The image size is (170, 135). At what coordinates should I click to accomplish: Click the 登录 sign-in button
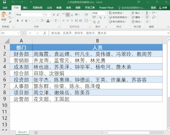(153, 8)
